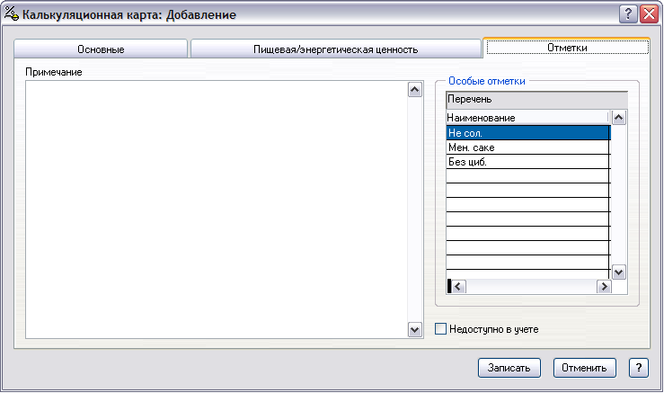This screenshot has height=393, width=664.
Task: Click the Отменить button
Action: coord(584,368)
